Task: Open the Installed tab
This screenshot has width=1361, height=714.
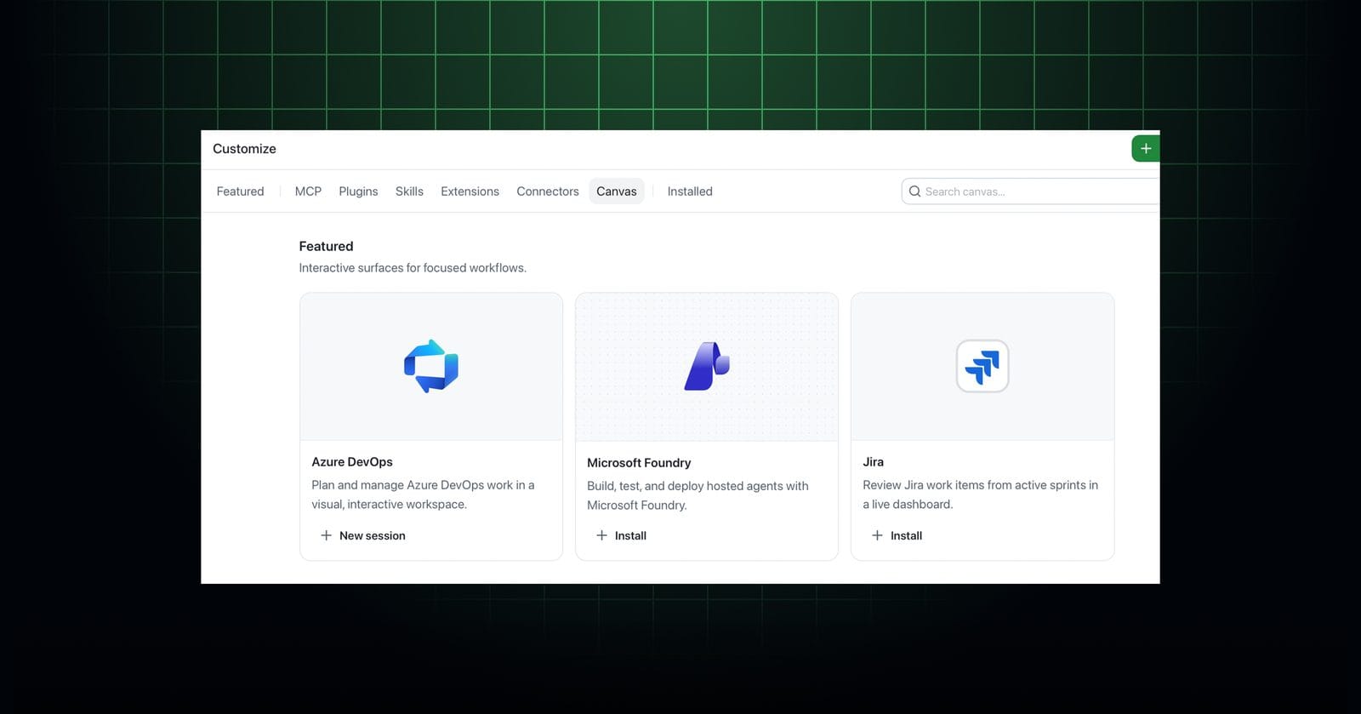Action: point(690,191)
